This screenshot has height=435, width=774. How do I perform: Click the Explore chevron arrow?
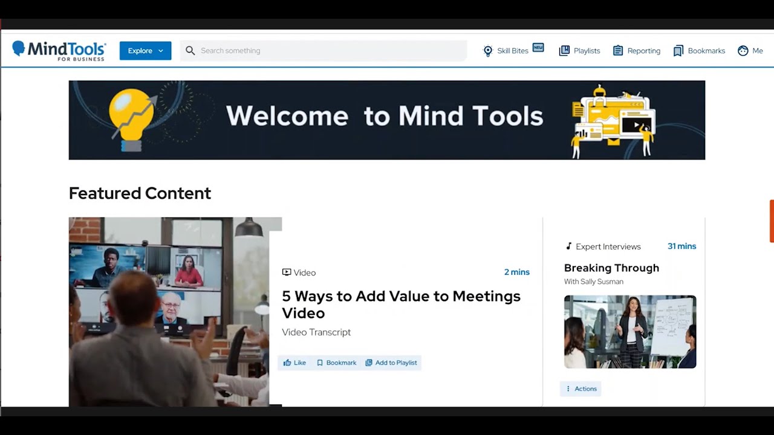[161, 51]
